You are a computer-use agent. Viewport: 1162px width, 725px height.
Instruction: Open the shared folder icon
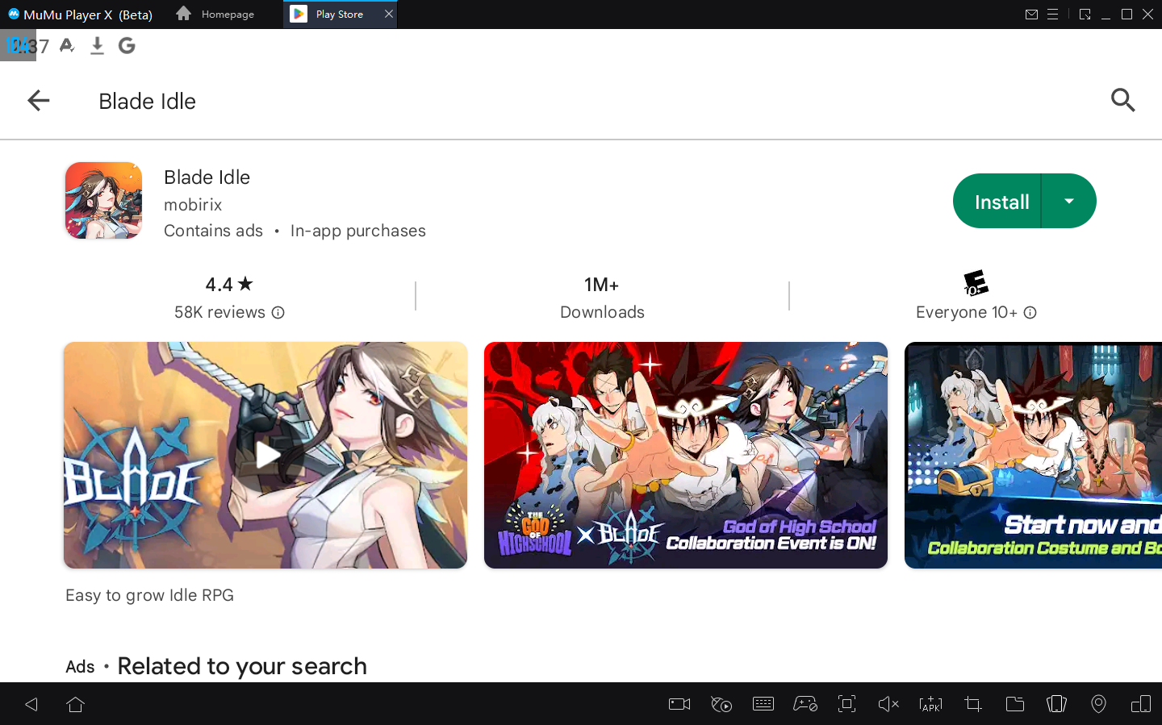1015,704
